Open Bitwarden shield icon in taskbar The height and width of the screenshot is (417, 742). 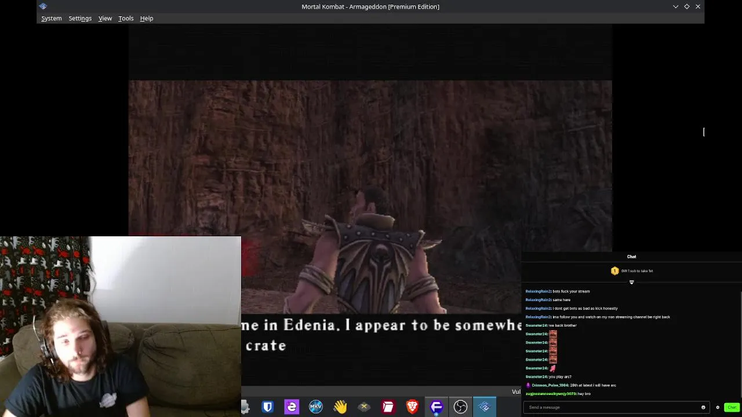point(267,407)
